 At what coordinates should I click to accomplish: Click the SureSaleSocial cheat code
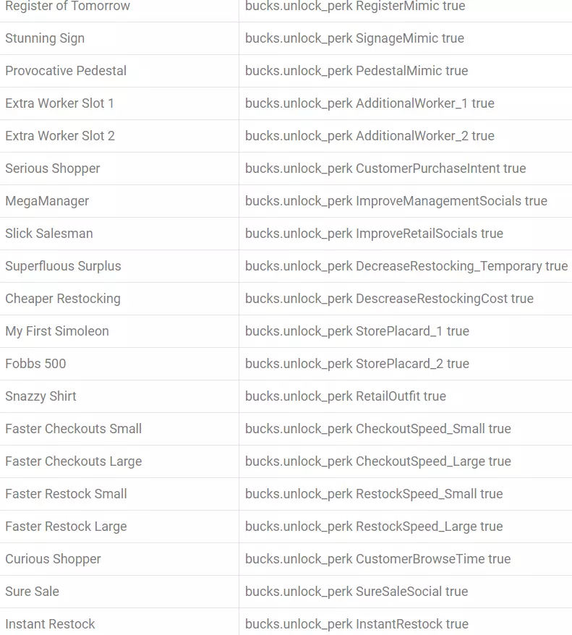tap(357, 592)
